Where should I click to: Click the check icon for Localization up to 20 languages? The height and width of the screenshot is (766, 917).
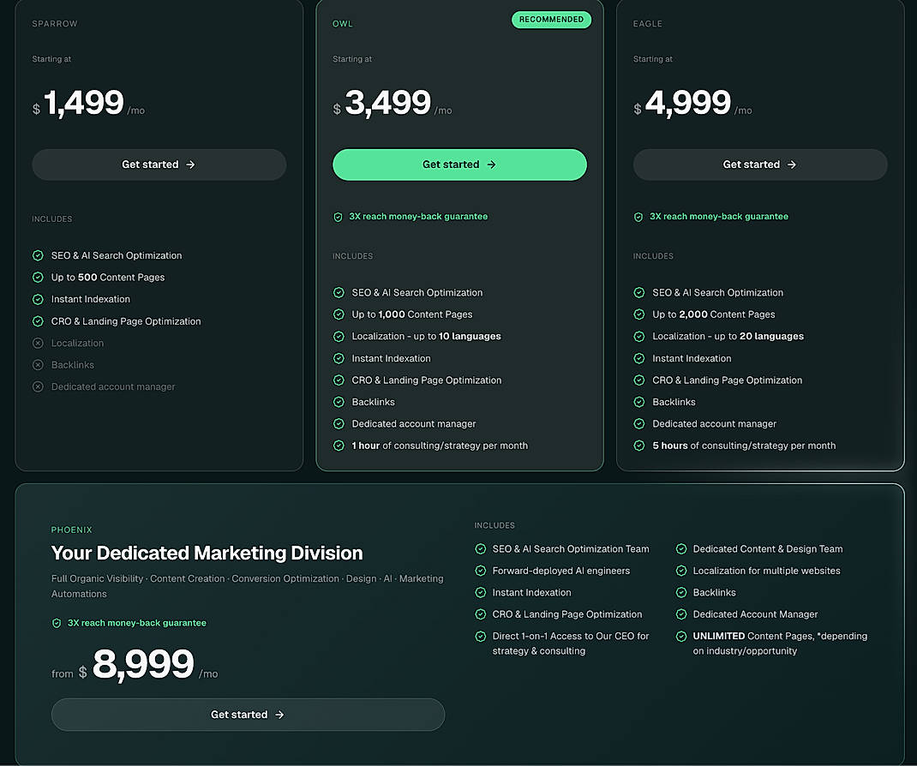click(639, 336)
